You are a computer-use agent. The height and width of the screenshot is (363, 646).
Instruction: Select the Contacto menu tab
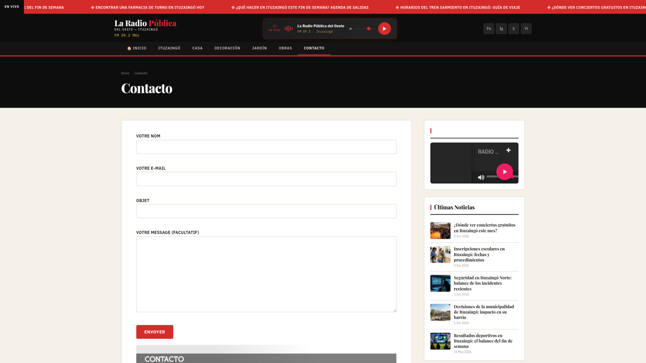pyautogui.click(x=314, y=48)
